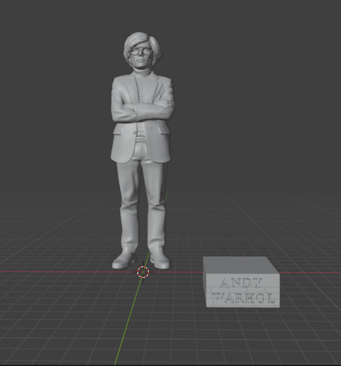Click the 3D cursor at the origin
The width and height of the screenshot is (341, 366).
pos(143,272)
